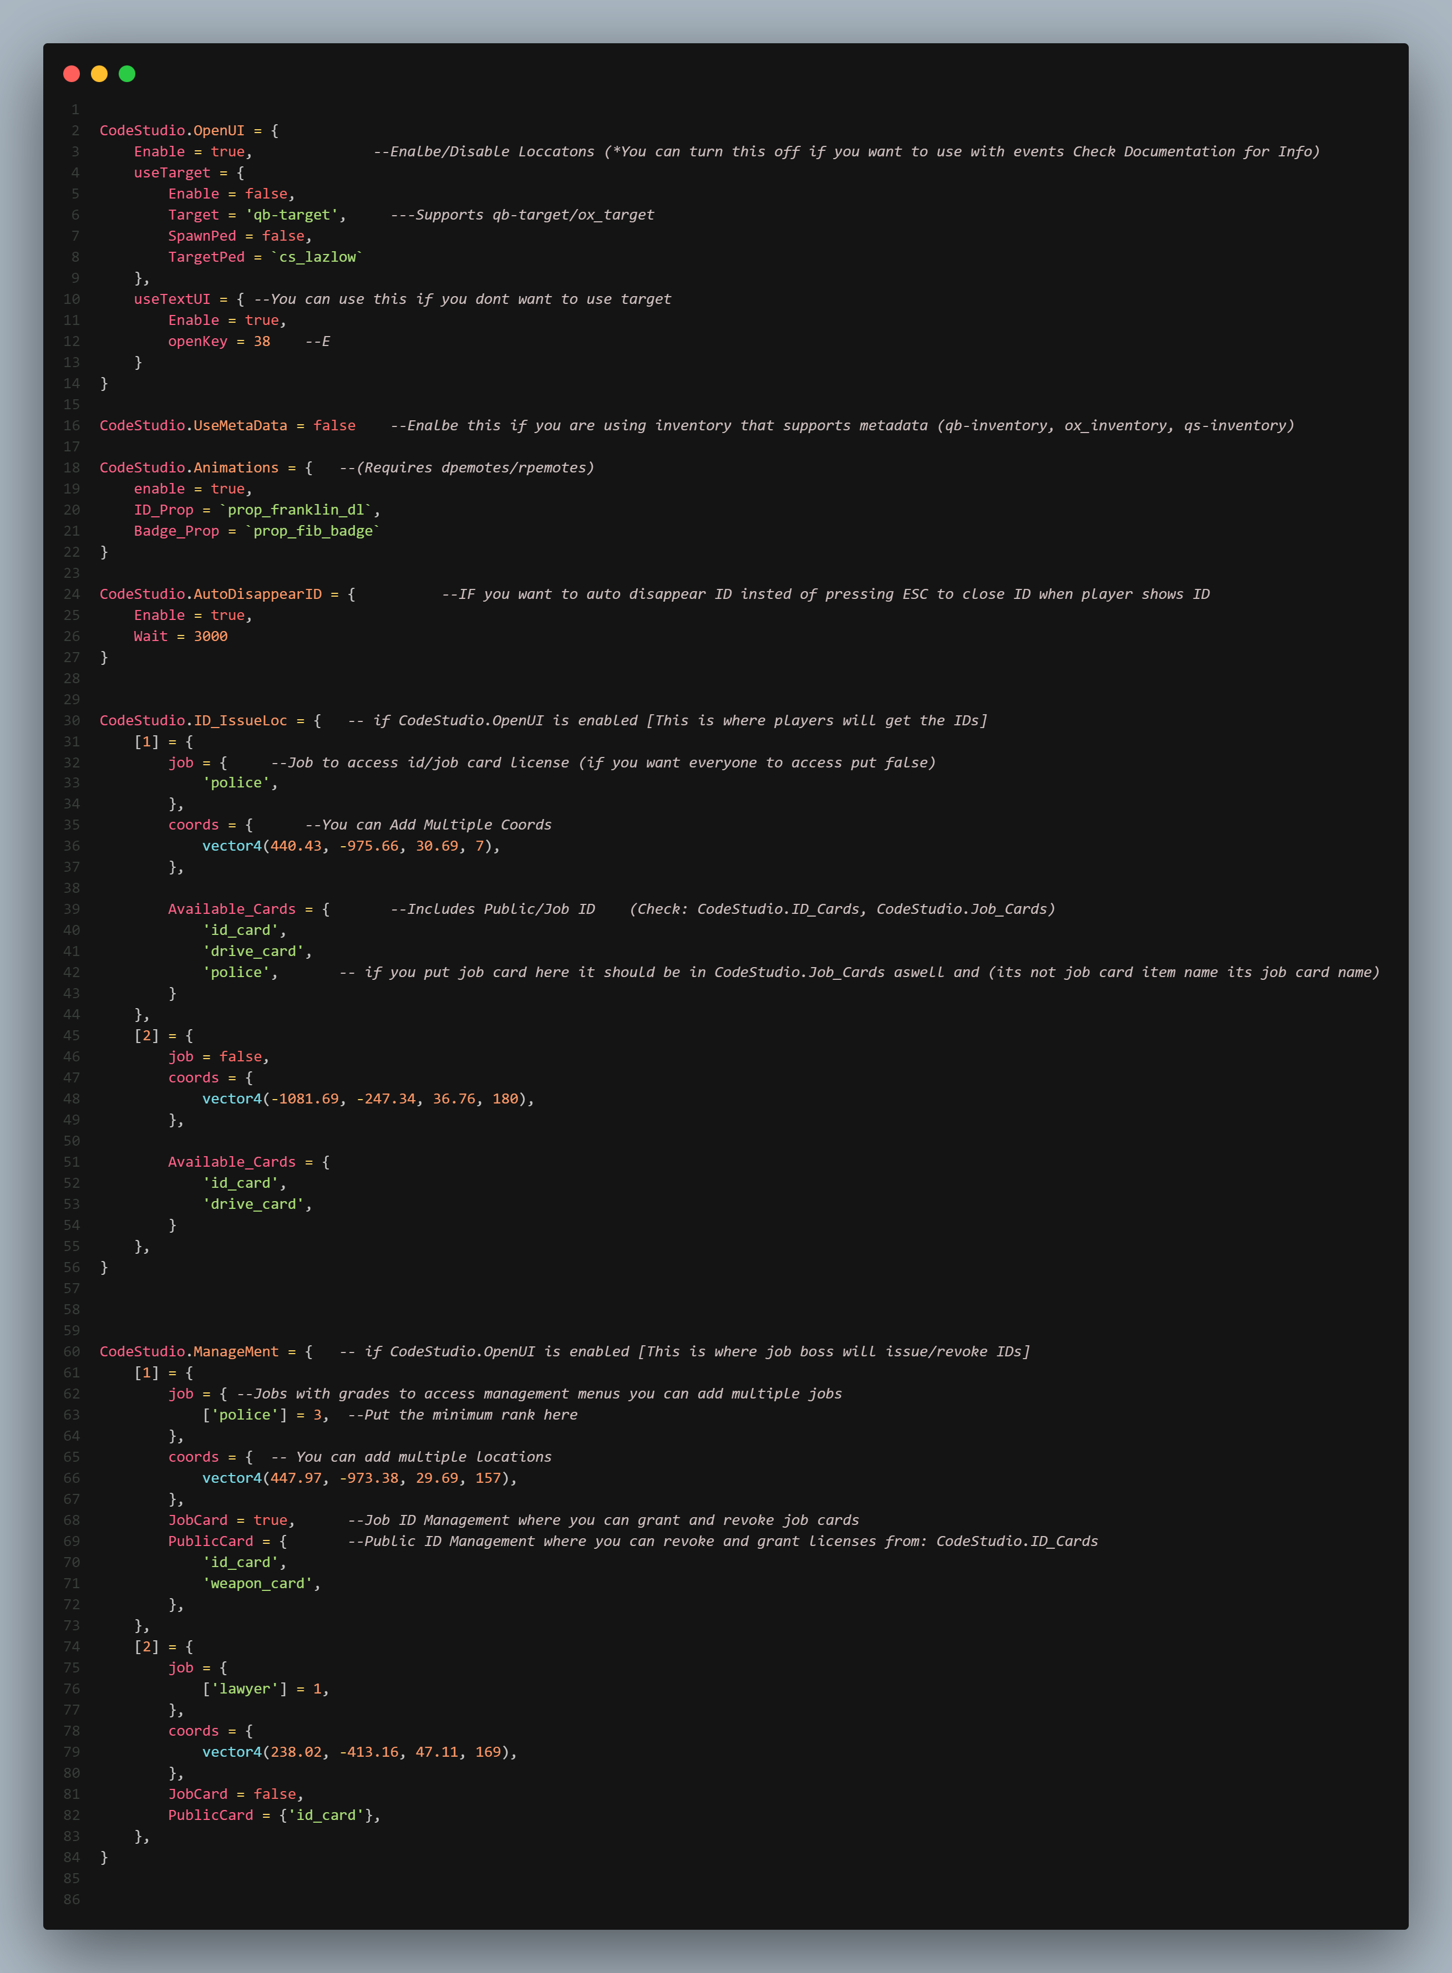The image size is (1452, 1973).
Task: Click line number 86 in the gutter
Action: click(71, 1901)
